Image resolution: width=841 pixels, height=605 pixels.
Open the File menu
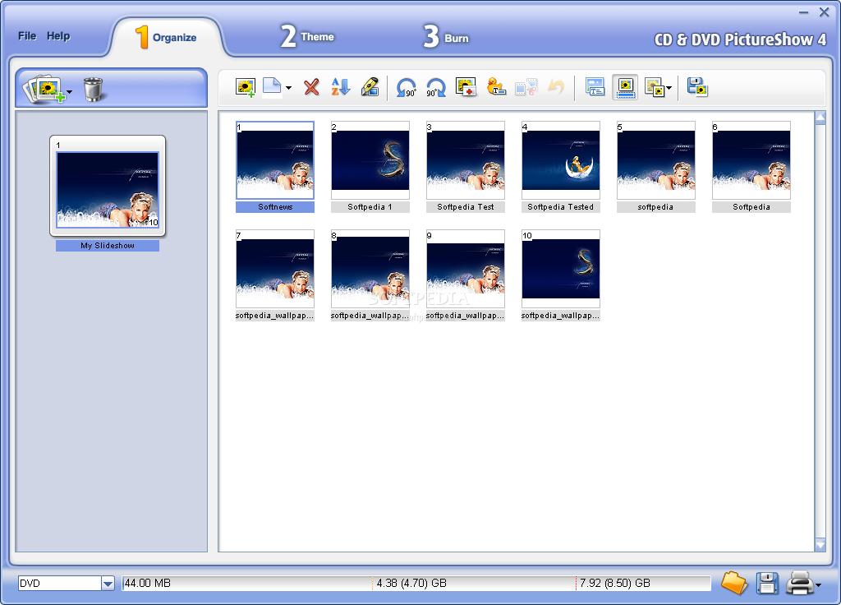tap(27, 36)
